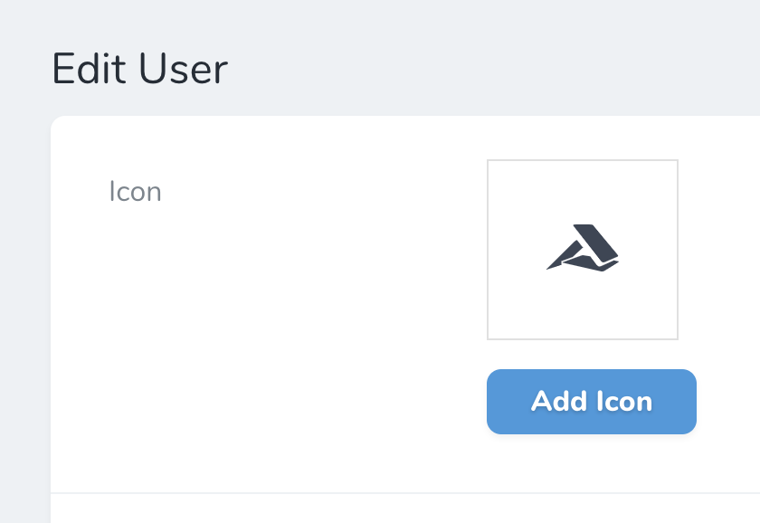Screen dimensions: 760x523
Task: Click the "Edit User" page heading
Action: (x=139, y=69)
